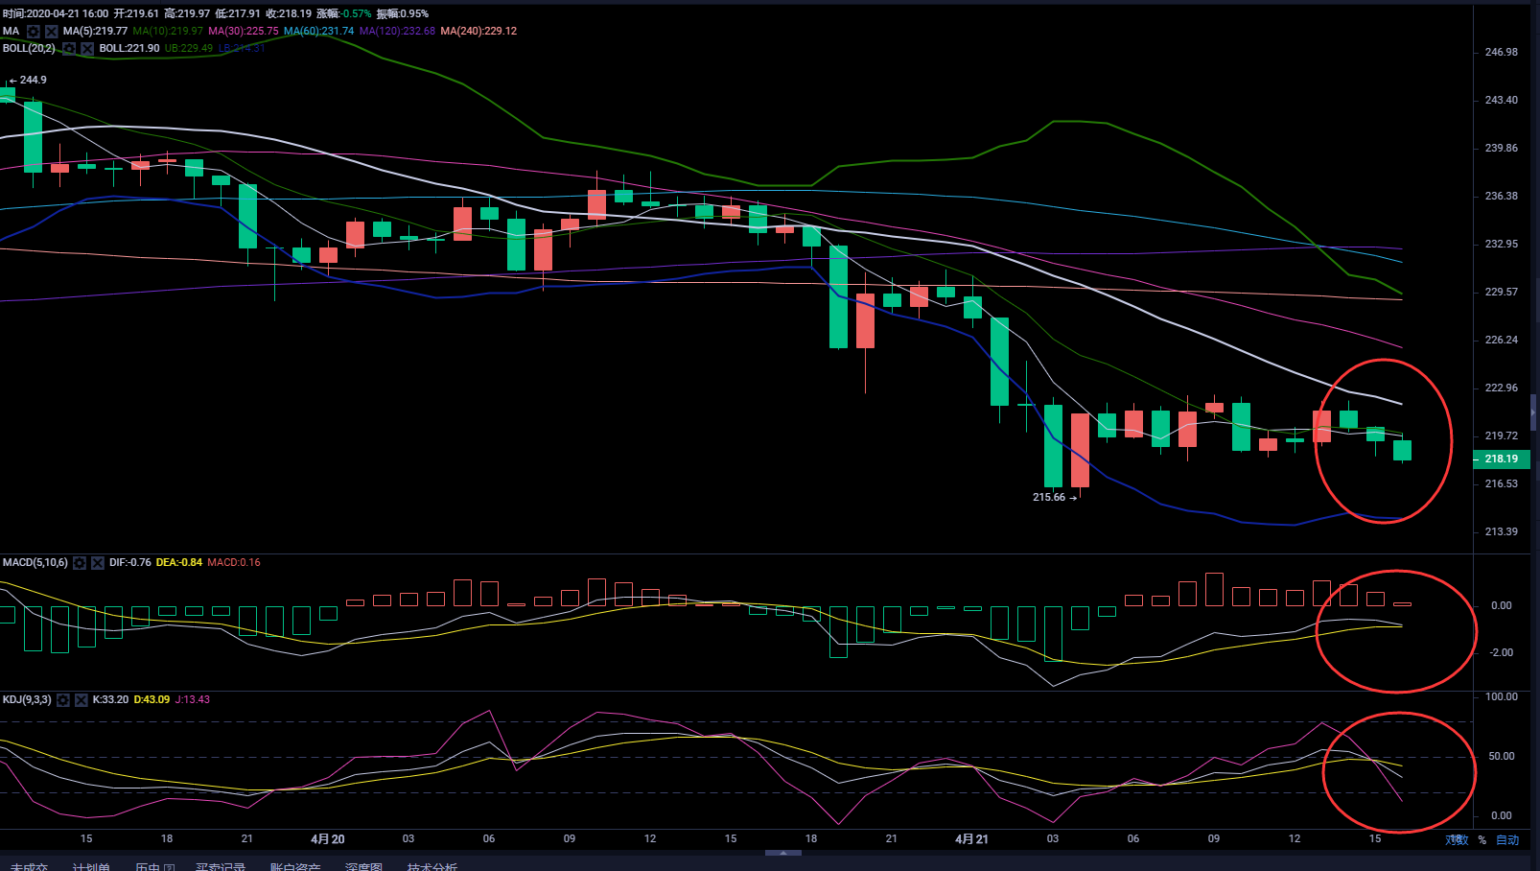The image size is (1540, 871).
Task: Toggle percentage scale (%)
Action: (1482, 839)
